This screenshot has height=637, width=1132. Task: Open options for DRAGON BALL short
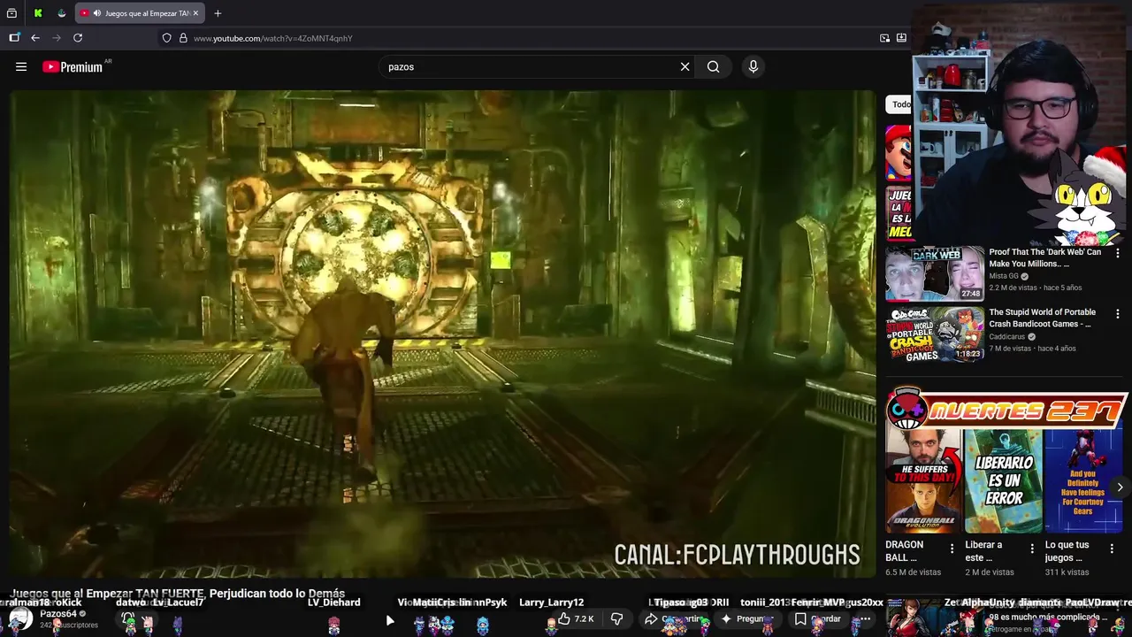tap(952, 549)
